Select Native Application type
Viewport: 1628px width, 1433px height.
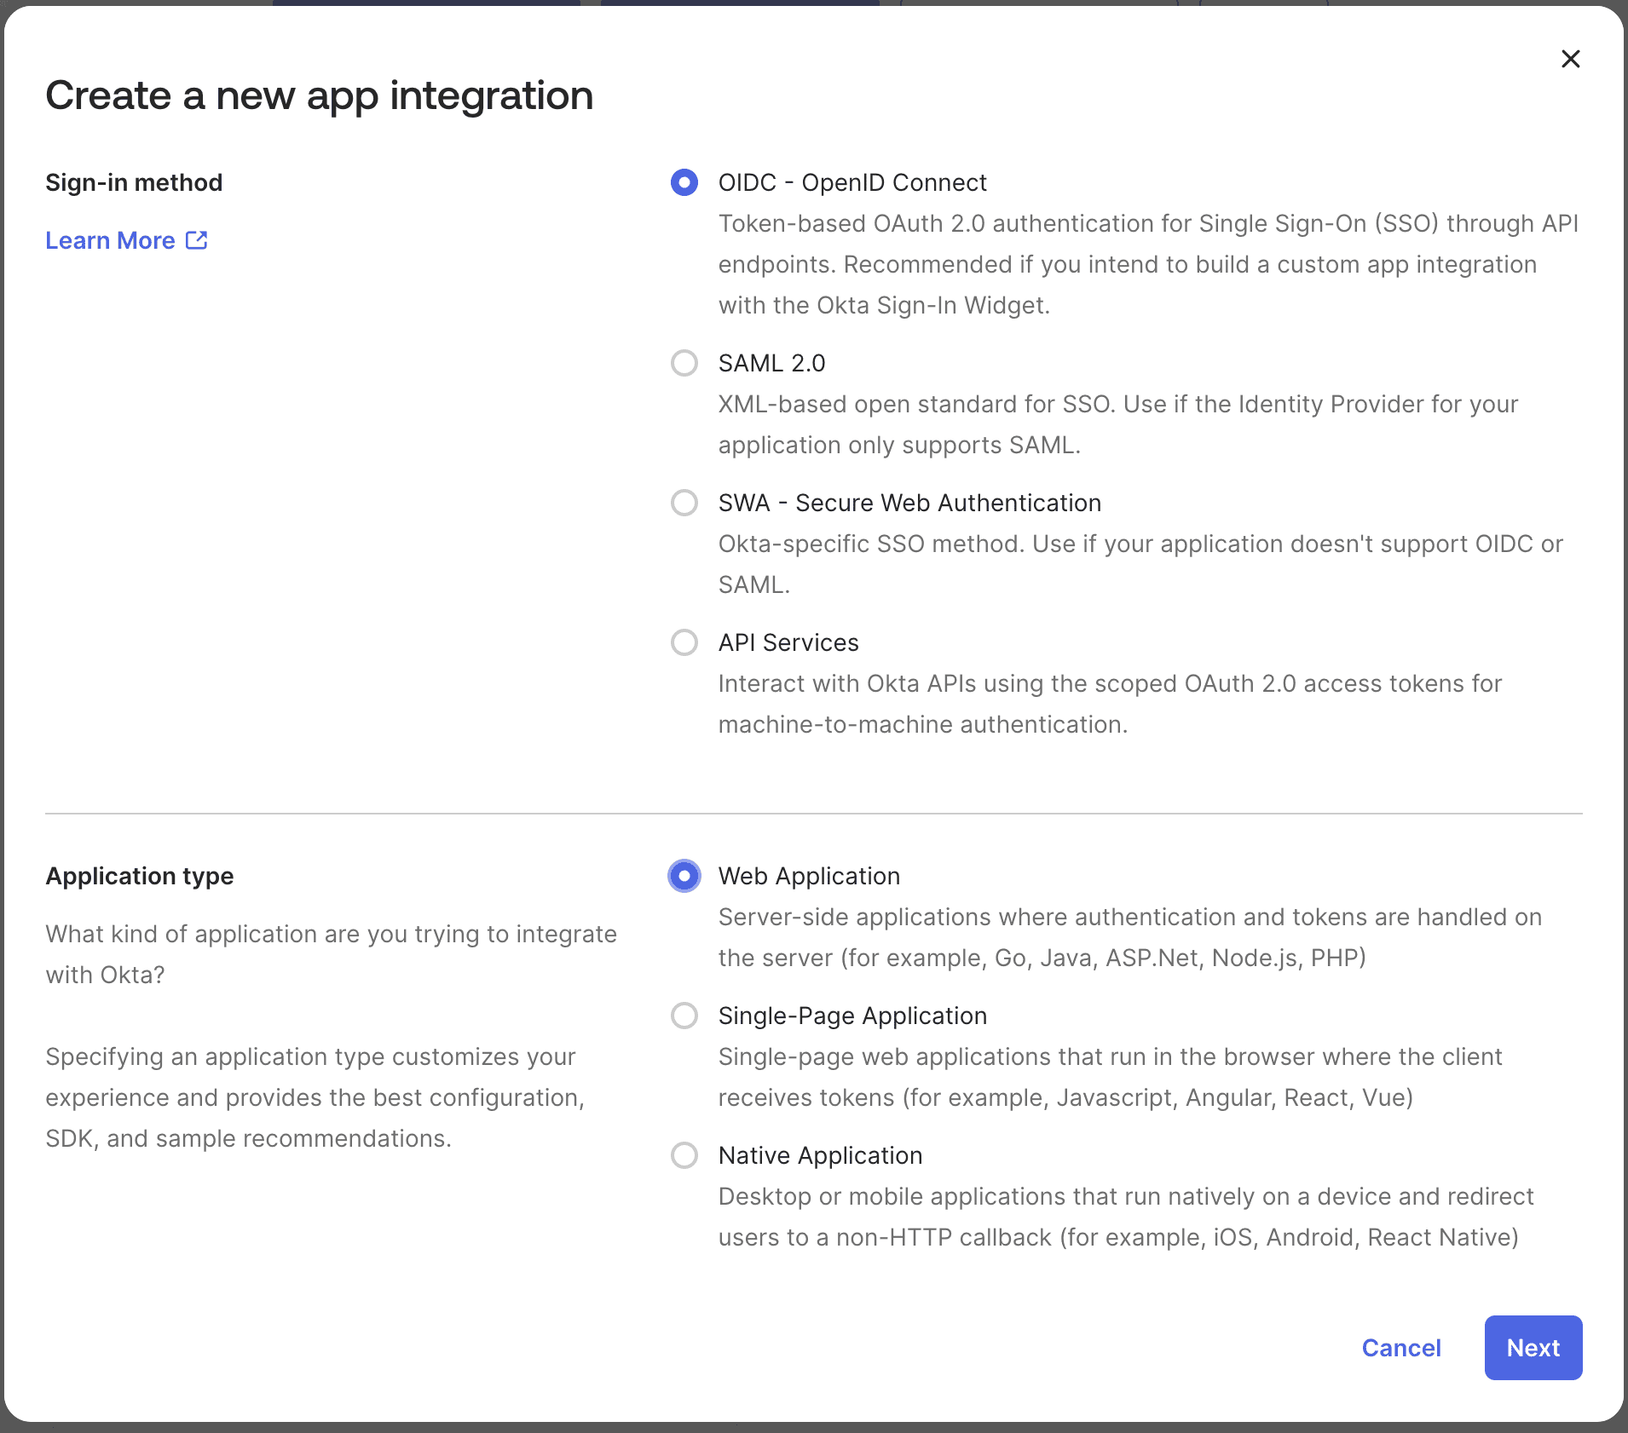click(x=684, y=1155)
